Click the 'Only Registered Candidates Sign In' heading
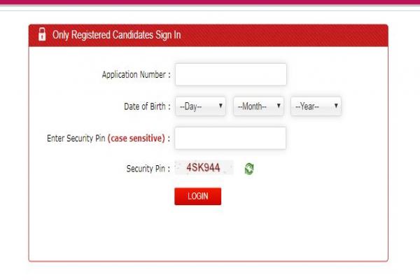Viewport: 420px width, 280px height. [x=117, y=35]
